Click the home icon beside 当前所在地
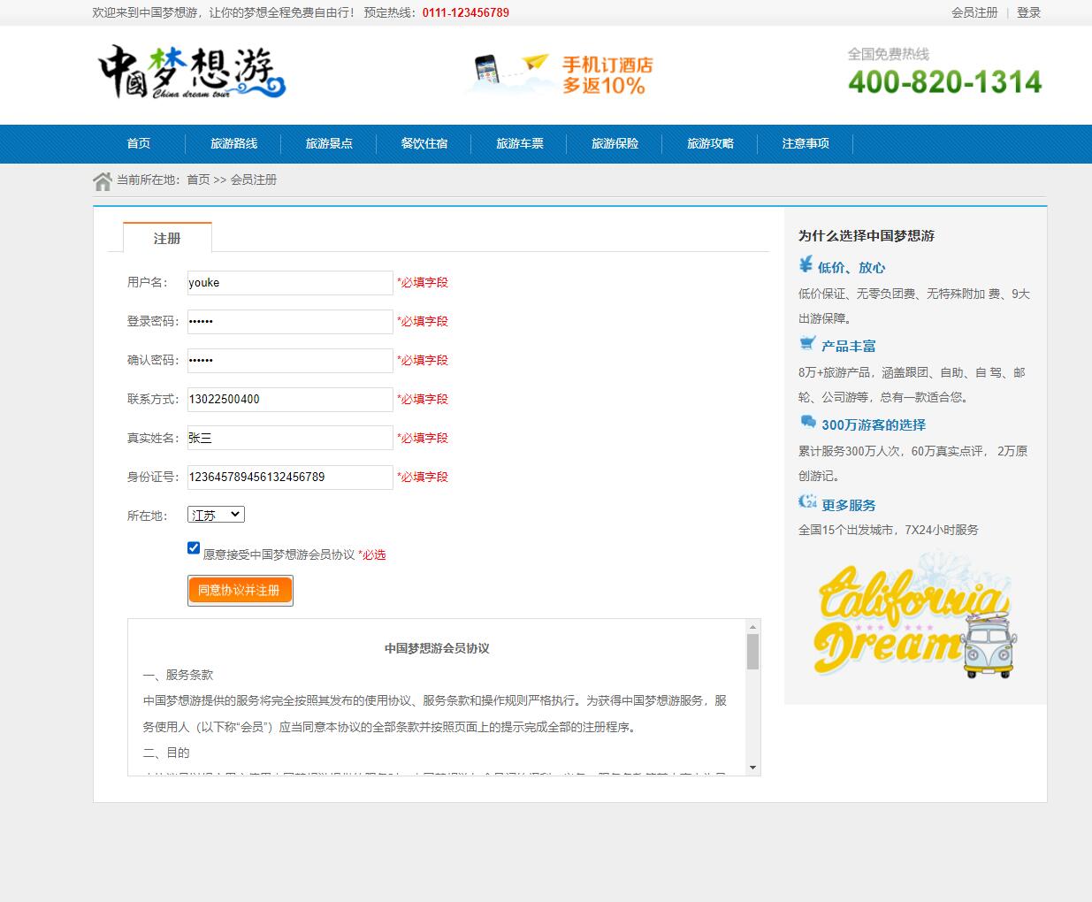Screen dimensions: 1092x902 click(x=102, y=180)
